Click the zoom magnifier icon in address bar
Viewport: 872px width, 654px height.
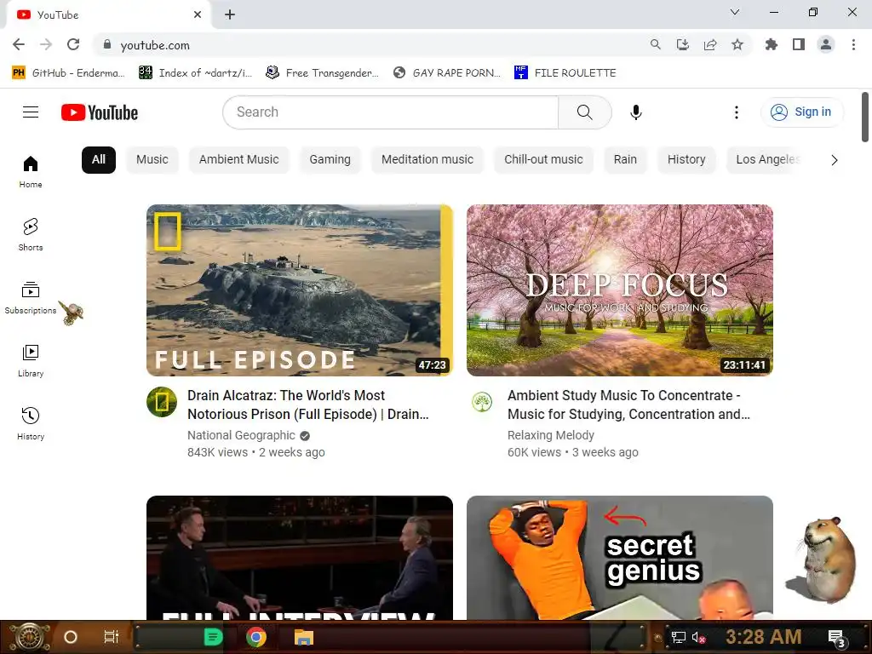(655, 44)
